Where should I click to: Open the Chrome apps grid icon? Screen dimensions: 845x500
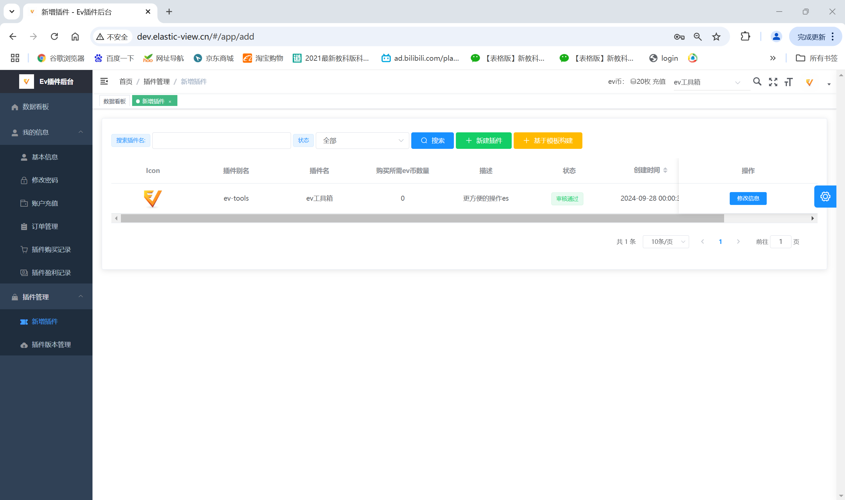[x=15, y=58]
